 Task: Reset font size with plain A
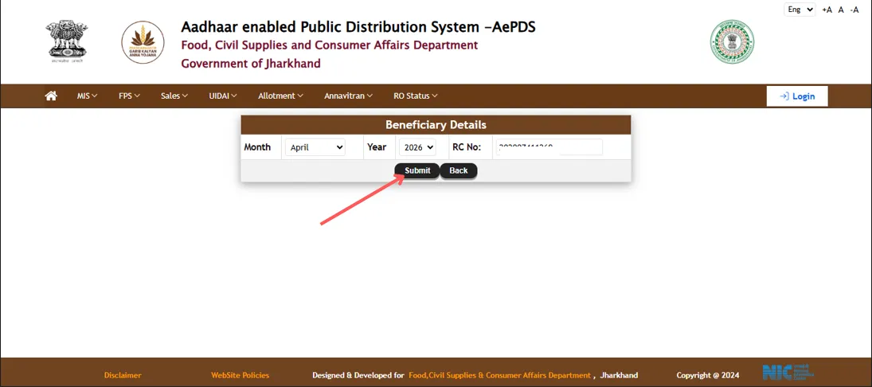840,10
